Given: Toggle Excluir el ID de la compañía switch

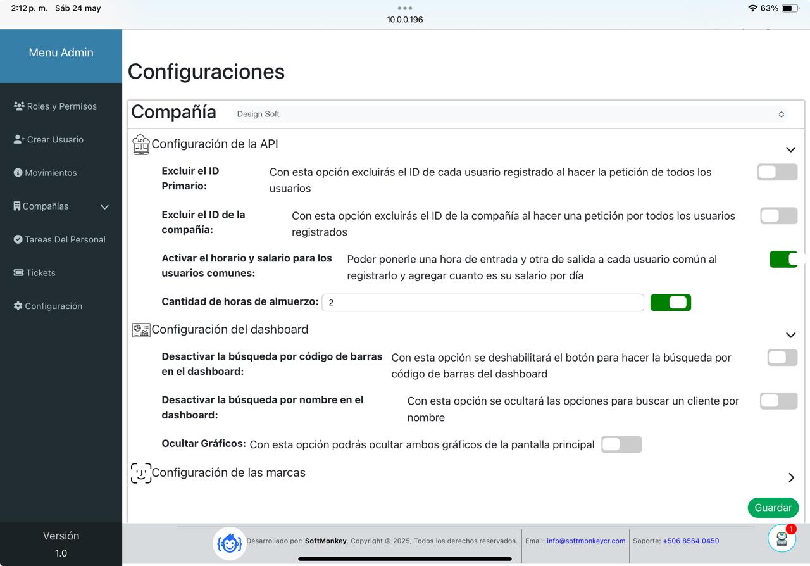Looking at the screenshot, I should pos(779,215).
